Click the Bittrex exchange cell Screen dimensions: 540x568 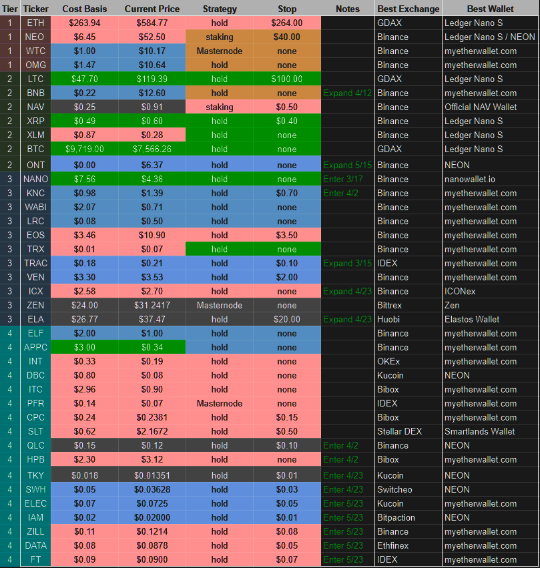(408, 306)
